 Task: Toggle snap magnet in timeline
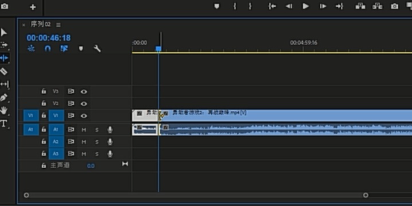click(x=47, y=49)
